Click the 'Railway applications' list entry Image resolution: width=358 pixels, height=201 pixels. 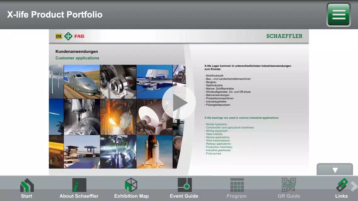[x=217, y=144]
